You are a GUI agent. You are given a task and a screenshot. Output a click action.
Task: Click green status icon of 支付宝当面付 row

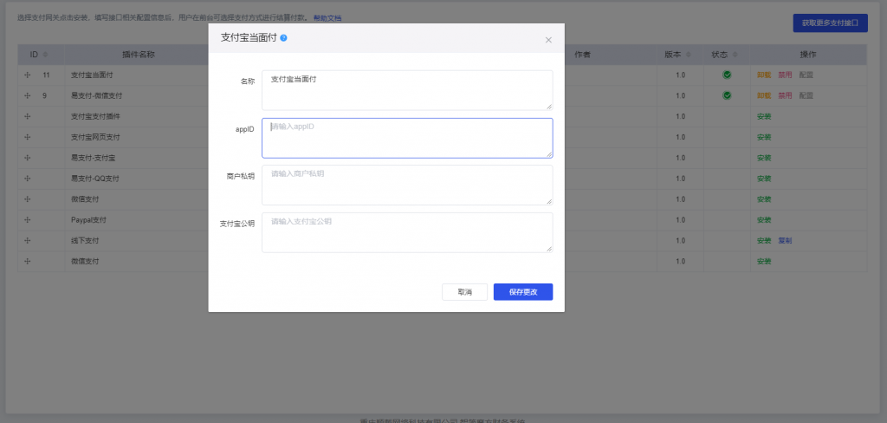tap(727, 75)
